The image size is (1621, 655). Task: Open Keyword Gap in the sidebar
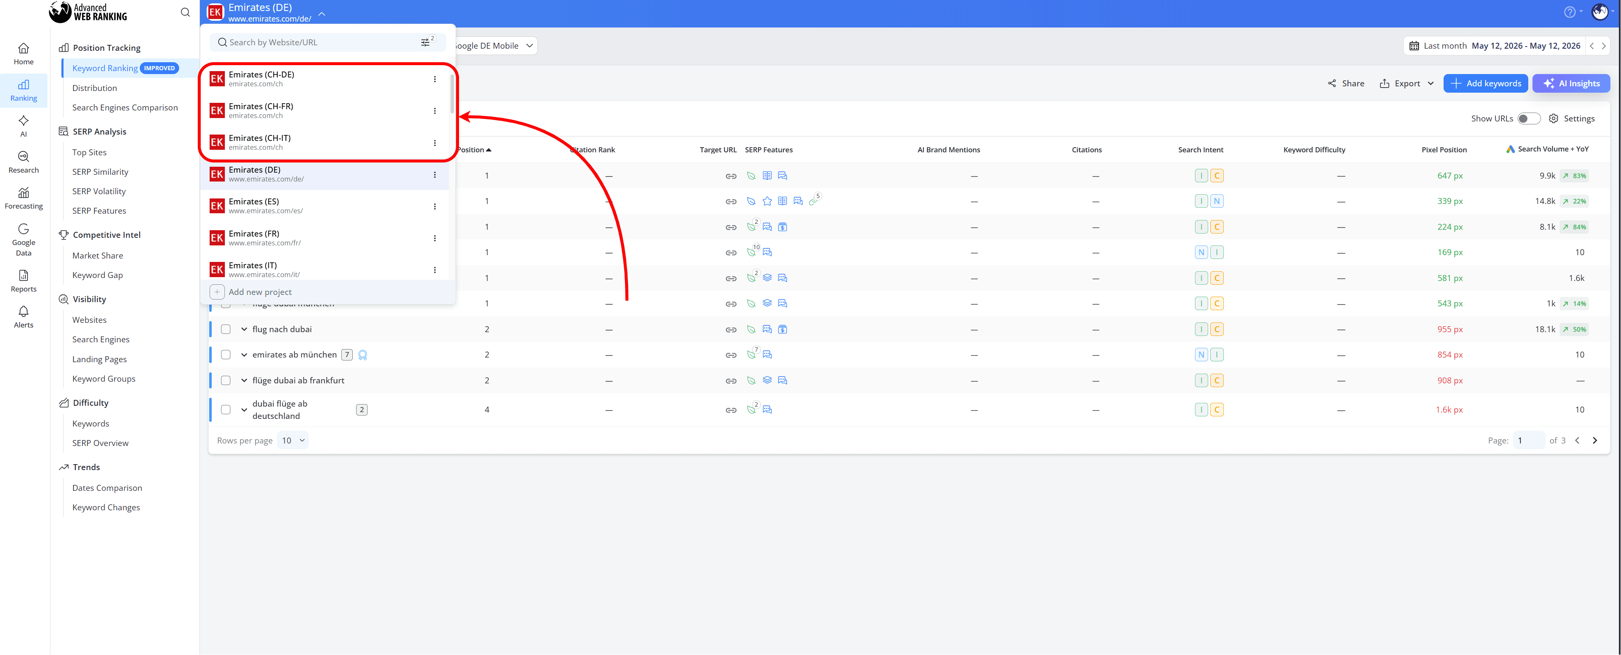point(97,275)
